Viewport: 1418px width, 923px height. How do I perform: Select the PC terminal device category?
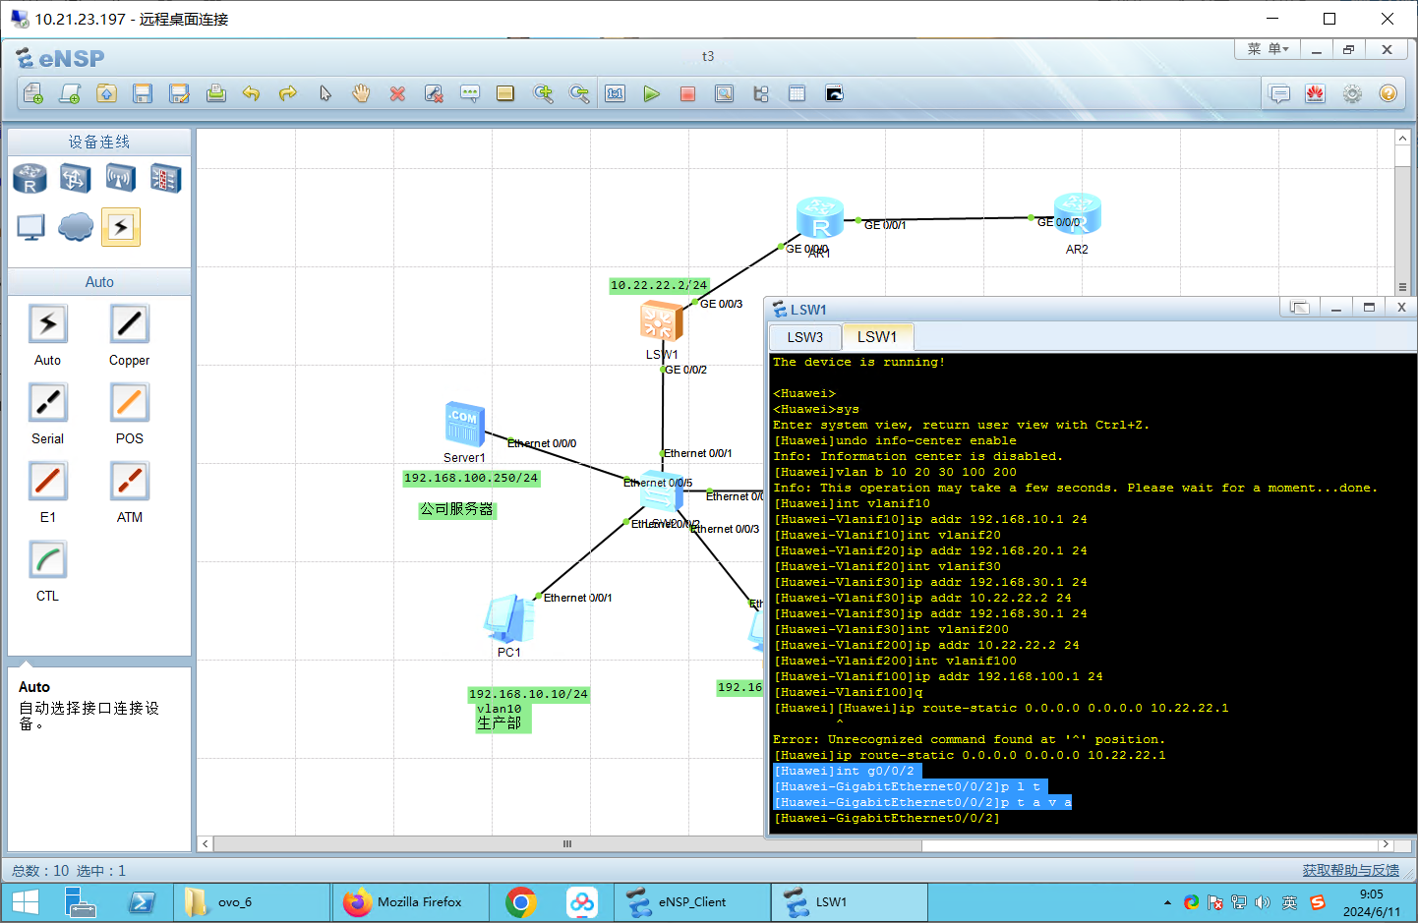click(x=30, y=227)
